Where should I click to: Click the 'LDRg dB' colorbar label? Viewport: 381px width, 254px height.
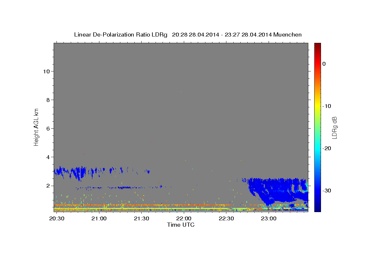tap(334, 128)
